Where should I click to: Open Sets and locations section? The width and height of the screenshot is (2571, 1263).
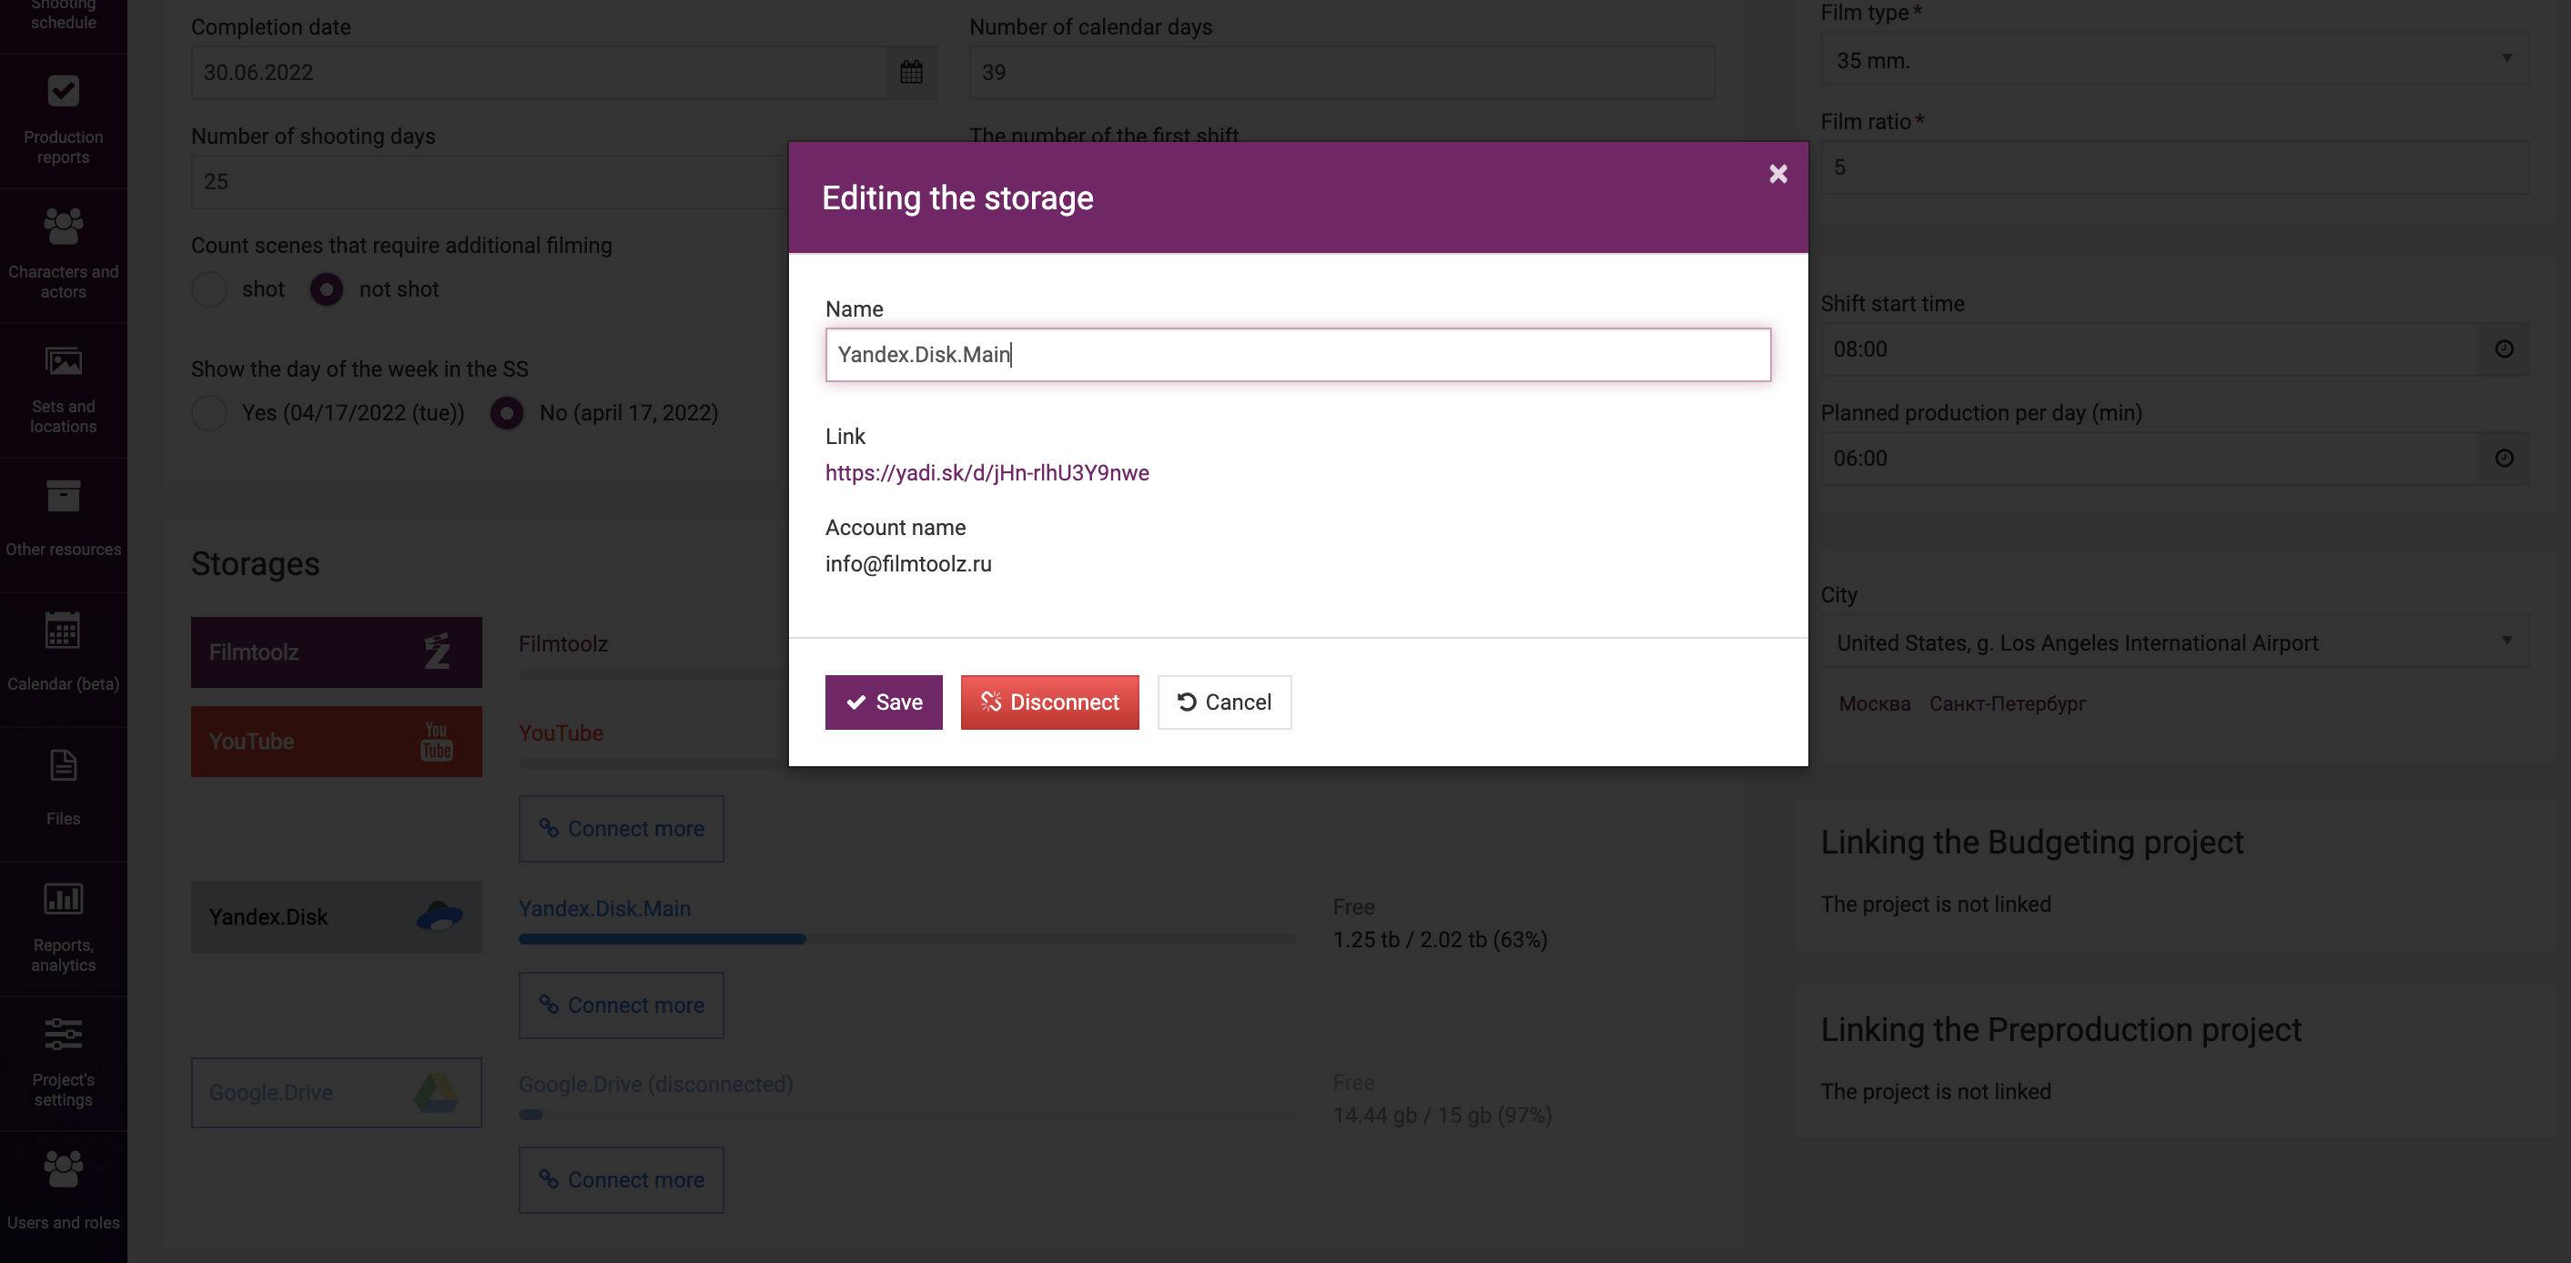[x=63, y=390]
